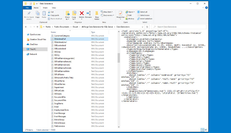Open Properties in the ribbon
This screenshot has height=133, width=231.
[x=120, y=15]
